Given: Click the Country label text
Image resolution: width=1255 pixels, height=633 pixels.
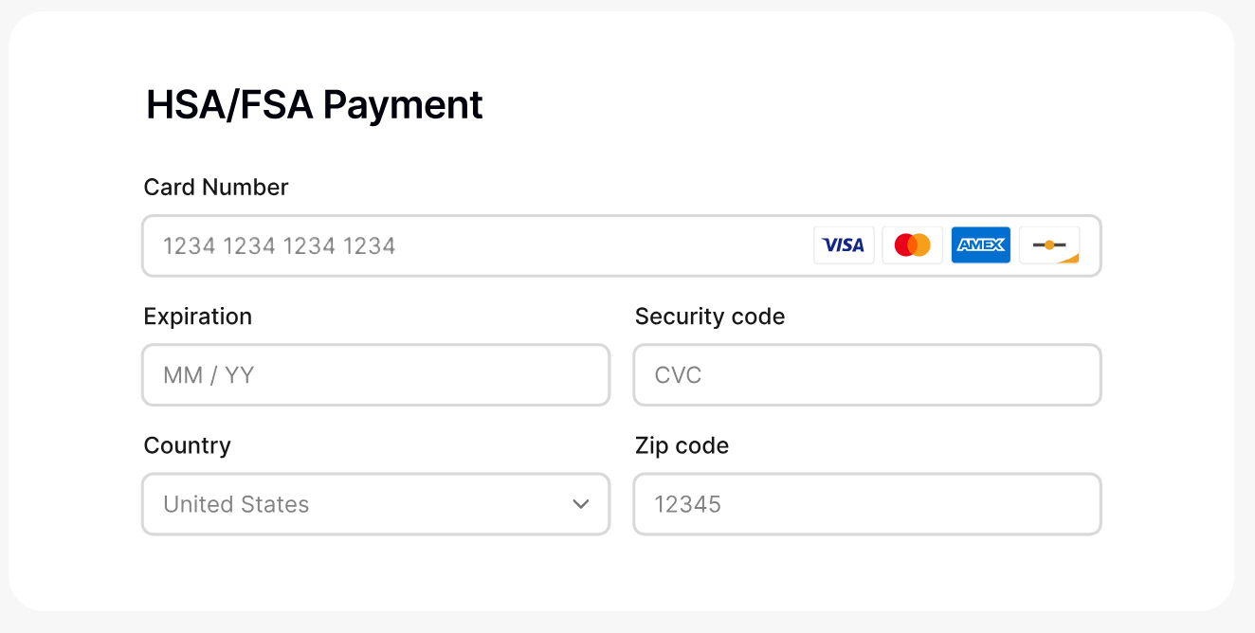Looking at the screenshot, I should pyautogui.click(x=188, y=445).
